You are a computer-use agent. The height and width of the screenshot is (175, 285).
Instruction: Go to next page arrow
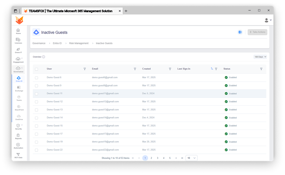click(176, 158)
